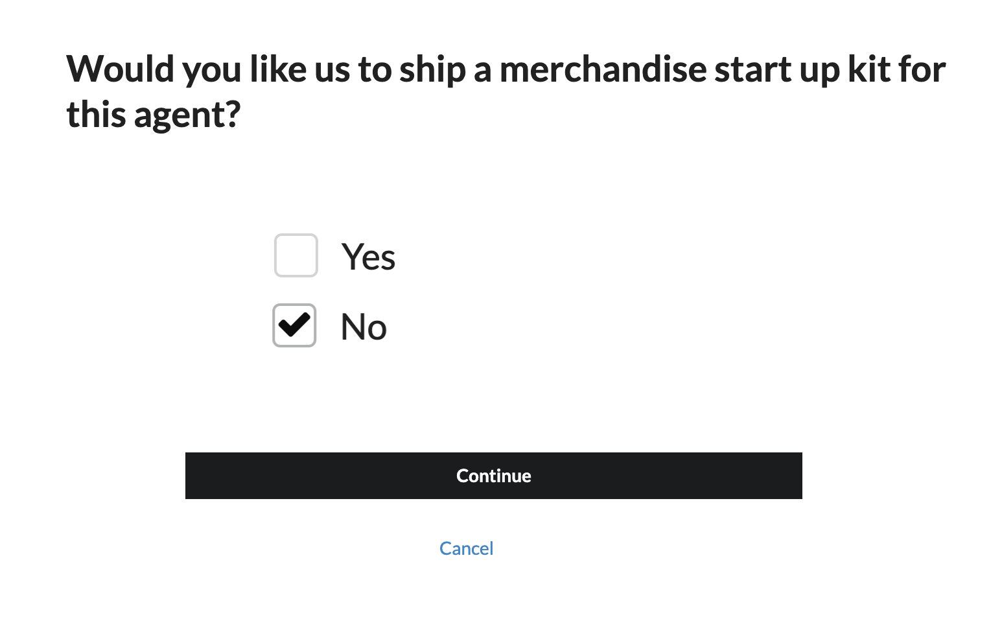Viewport: 1002px width, 630px height.
Task: Dismiss the dialog with the Cancel link
Action: point(466,548)
